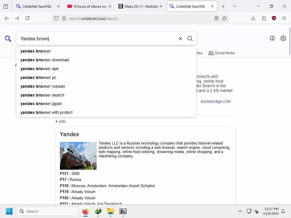
Task: Choose suggestion 'yandex browser download'
Action: tap(106, 60)
